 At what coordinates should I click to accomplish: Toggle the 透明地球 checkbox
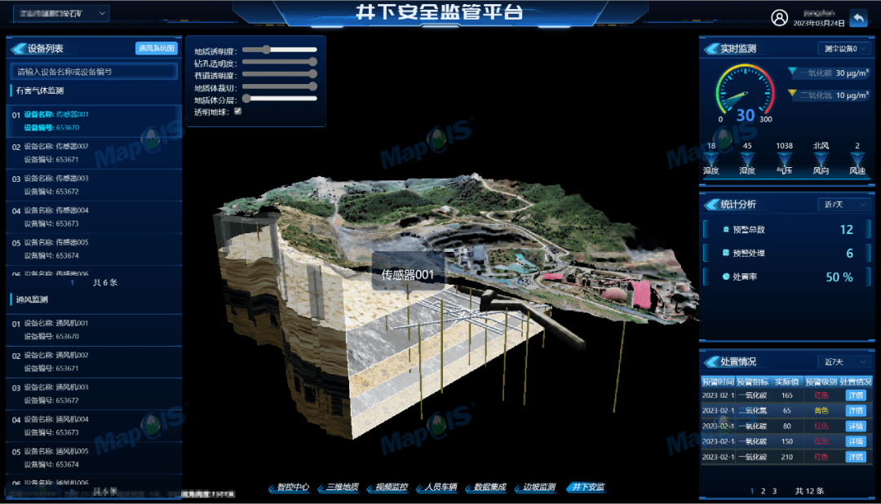pos(239,112)
